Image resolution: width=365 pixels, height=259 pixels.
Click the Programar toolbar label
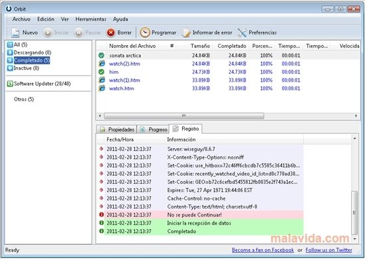[164, 33]
